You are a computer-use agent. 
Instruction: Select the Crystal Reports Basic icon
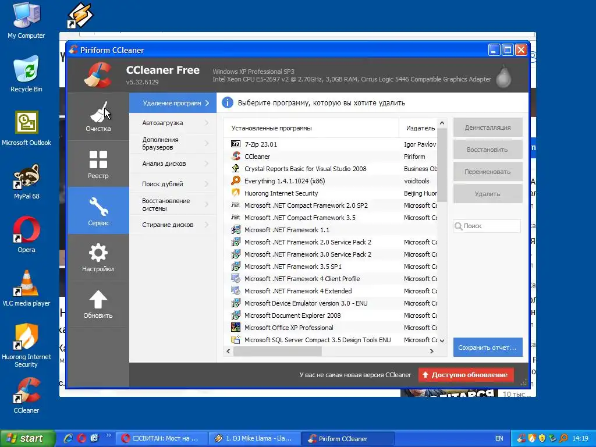236,168
